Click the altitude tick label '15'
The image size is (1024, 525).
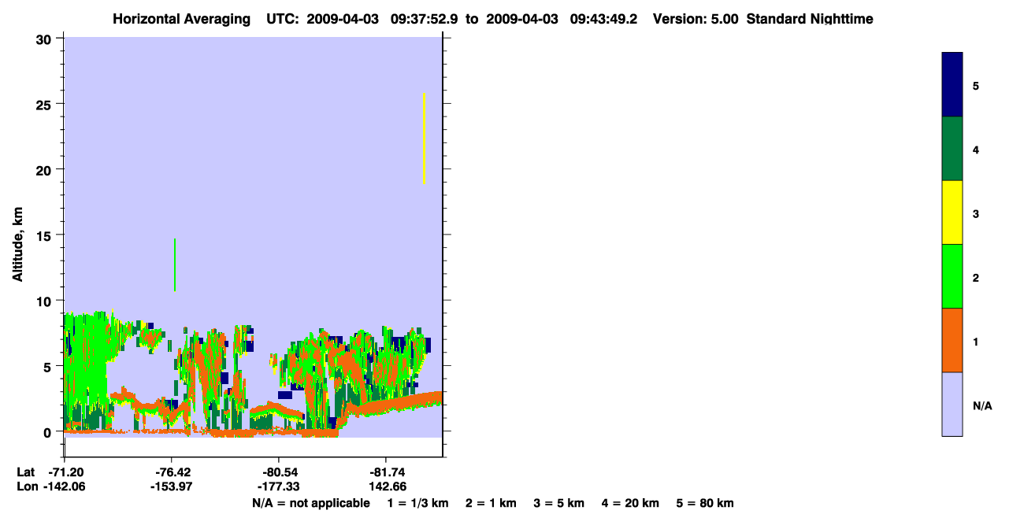click(45, 235)
